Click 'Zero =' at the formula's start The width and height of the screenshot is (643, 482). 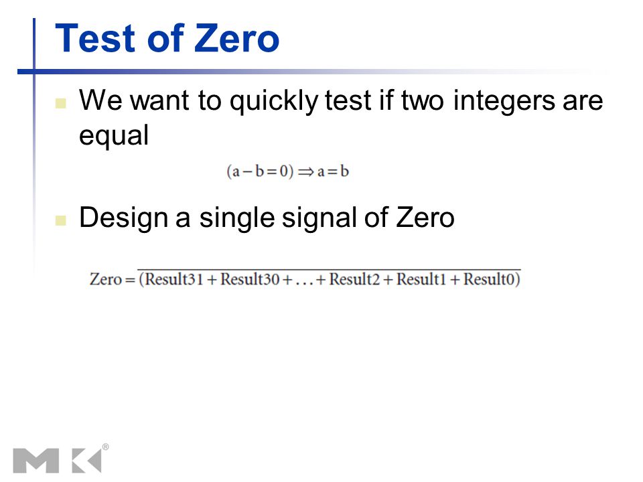click(113, 280)
